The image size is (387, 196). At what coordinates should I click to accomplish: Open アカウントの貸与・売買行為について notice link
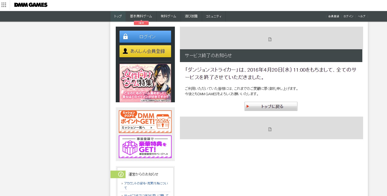point(146,186)
